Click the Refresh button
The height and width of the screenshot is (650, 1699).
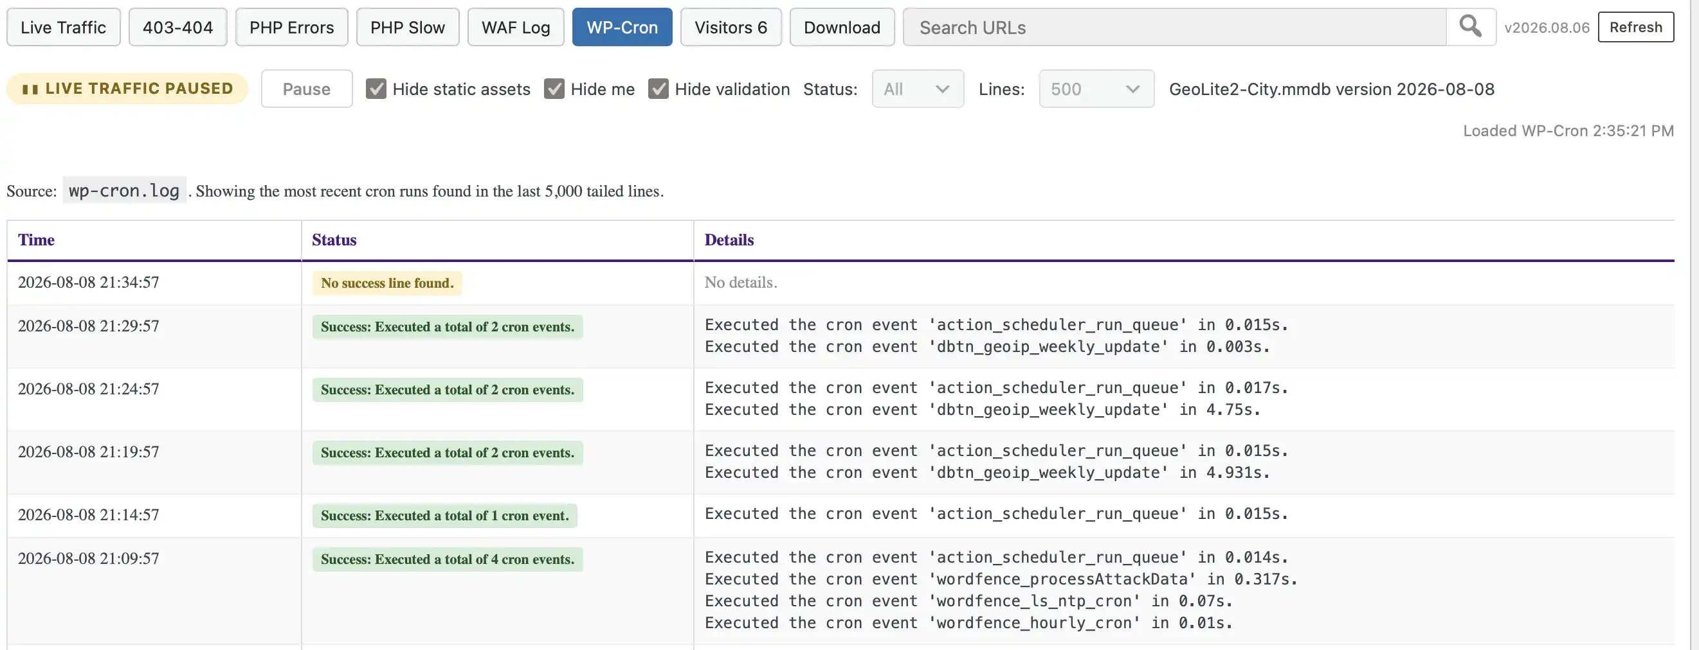pyautogui.click(x=1635, y=27)
